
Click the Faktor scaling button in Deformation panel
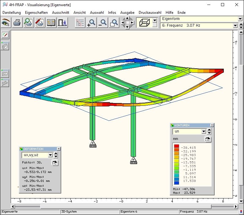coord(54,163)
